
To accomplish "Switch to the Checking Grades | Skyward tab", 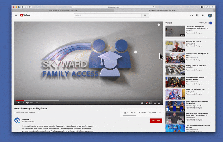I will 62,11.
